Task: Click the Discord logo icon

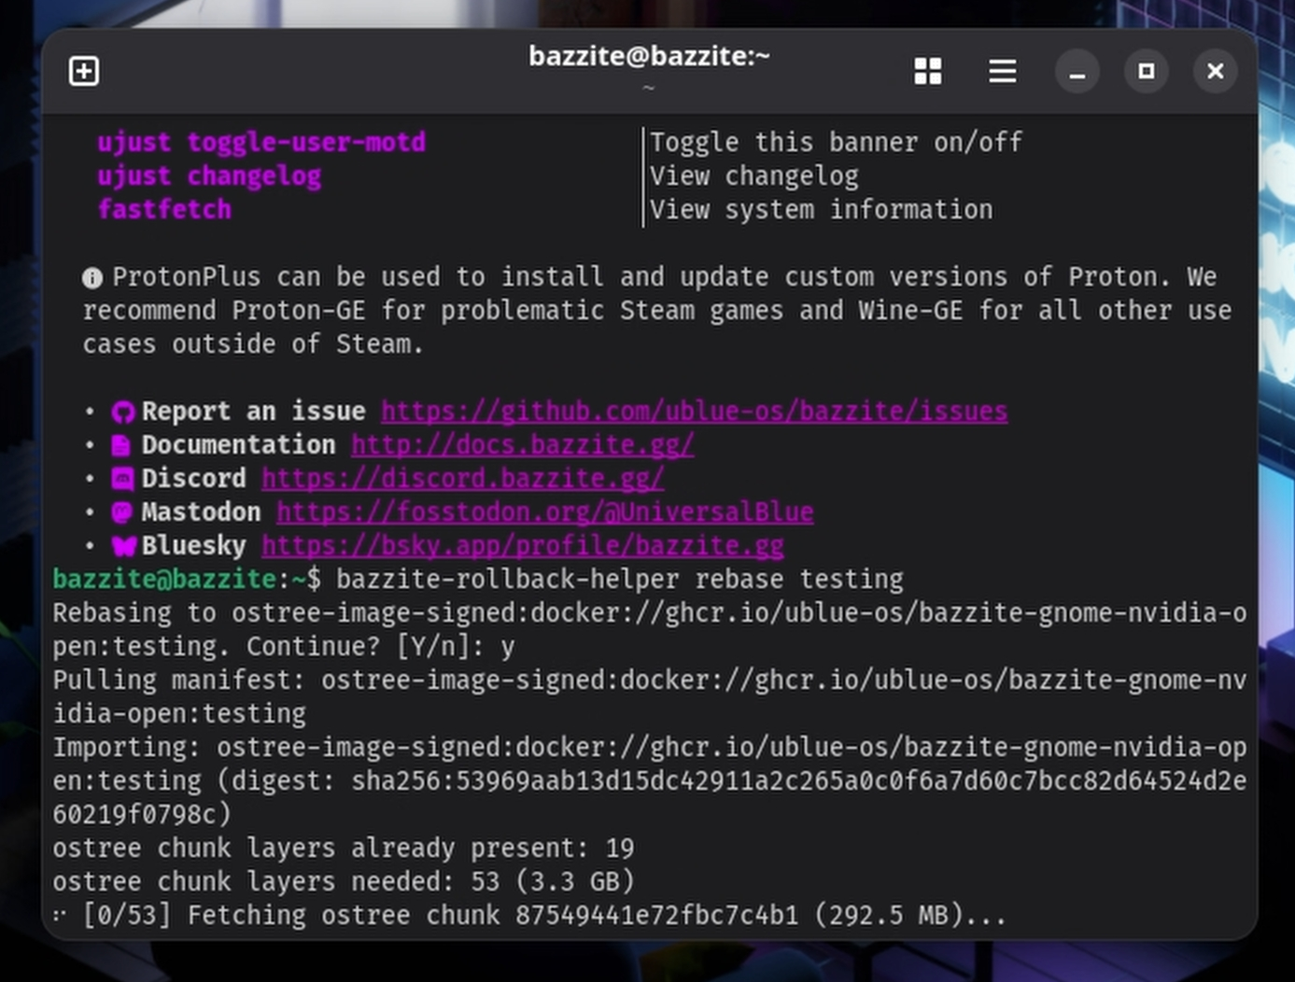Action: coord(122,480)
